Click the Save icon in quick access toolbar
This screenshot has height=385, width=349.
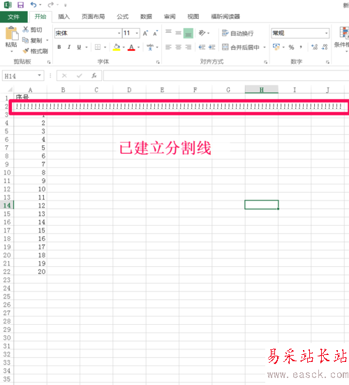tap(21, 5)
